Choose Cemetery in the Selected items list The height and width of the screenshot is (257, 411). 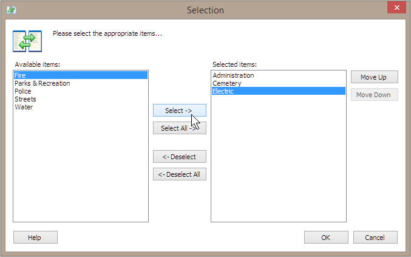279,83
